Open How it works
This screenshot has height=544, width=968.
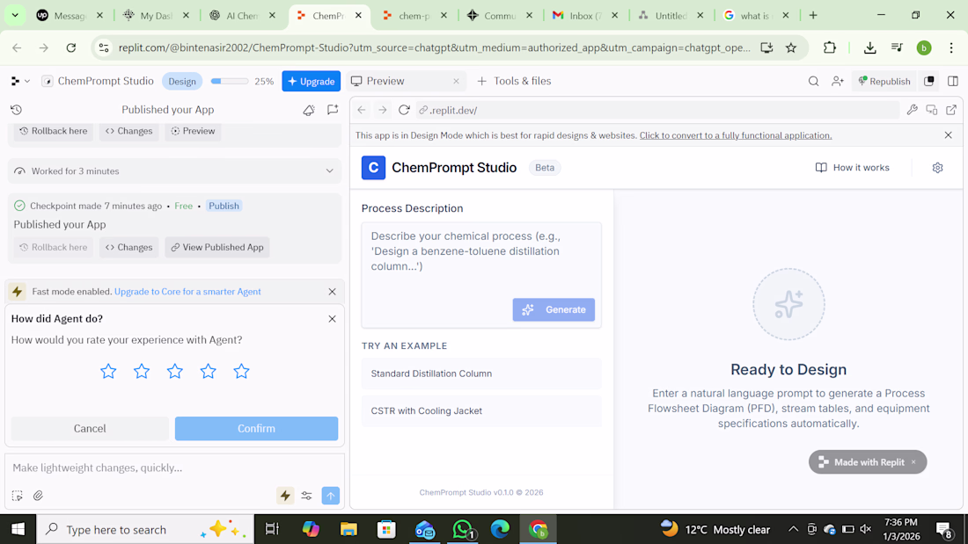click(x=853, y=168)
